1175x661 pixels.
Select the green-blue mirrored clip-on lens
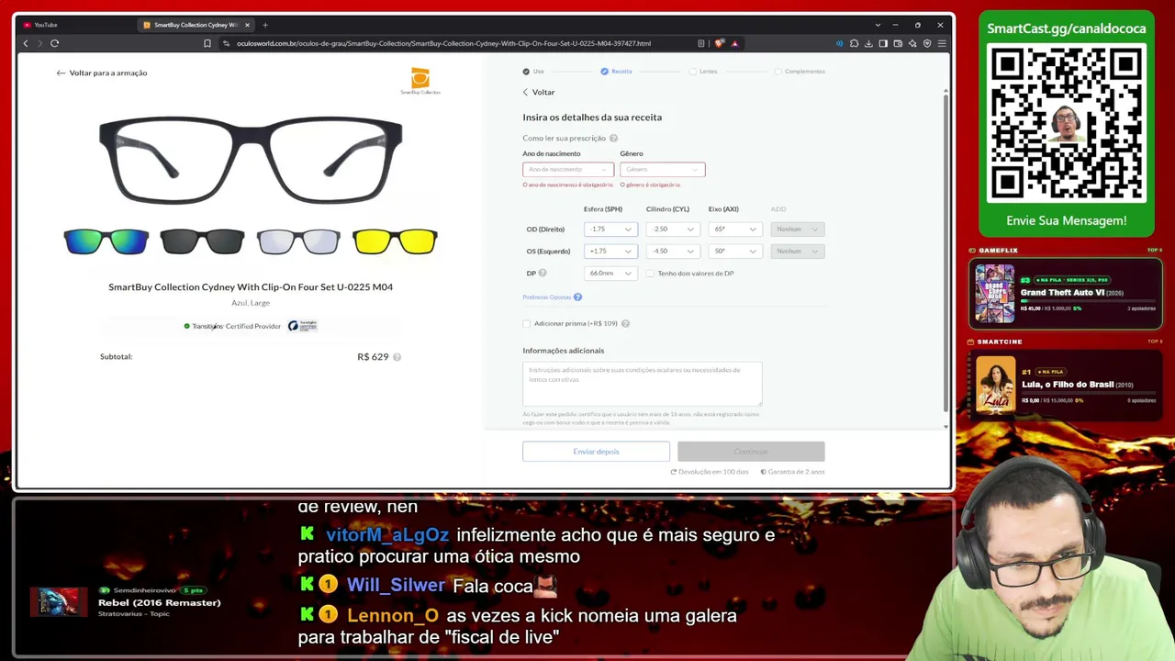pos(106,241)
